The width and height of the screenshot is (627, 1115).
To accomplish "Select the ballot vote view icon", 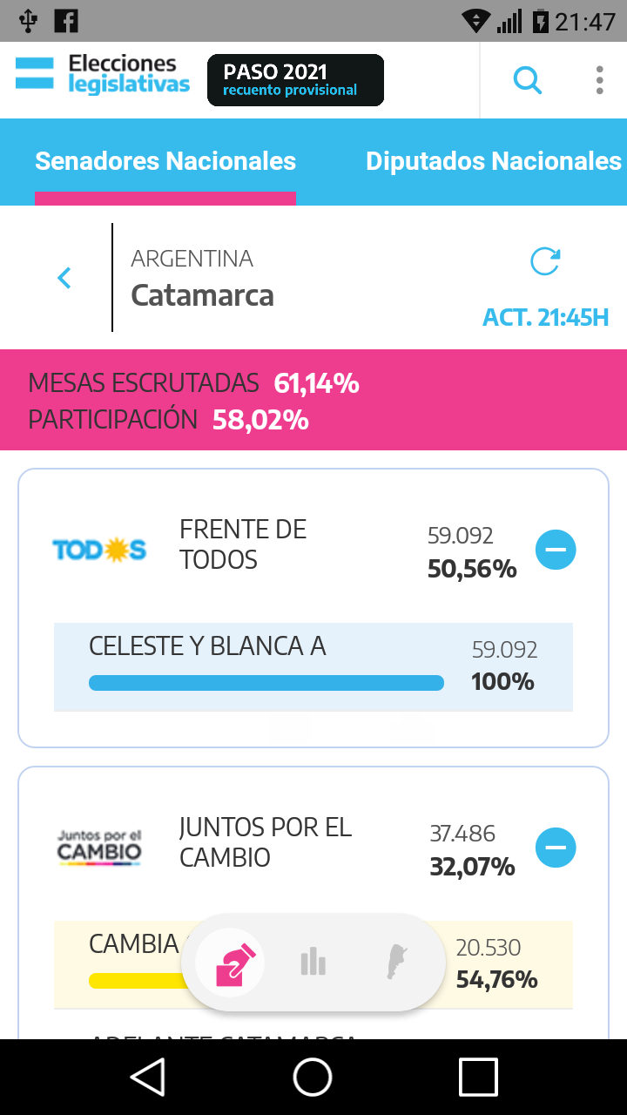I will pos(230,963).
